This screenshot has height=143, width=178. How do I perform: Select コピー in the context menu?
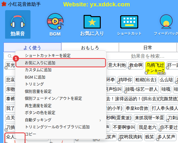pyautogui.click(x=61, y=134)
